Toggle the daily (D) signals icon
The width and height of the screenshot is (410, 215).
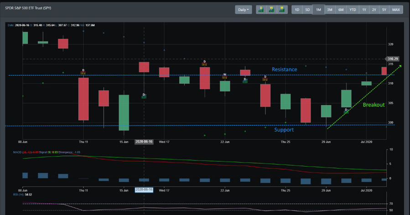click(x=261, y=10)
